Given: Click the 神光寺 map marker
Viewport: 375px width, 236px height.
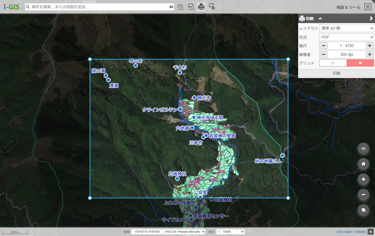Looking at the screenshot, I should point(194,98).
